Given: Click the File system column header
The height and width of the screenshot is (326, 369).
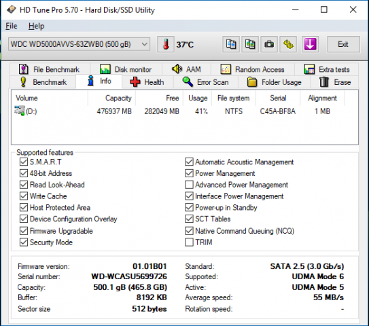Looking at the screenshot, I should pyautogui.click(x=234, y=98).
